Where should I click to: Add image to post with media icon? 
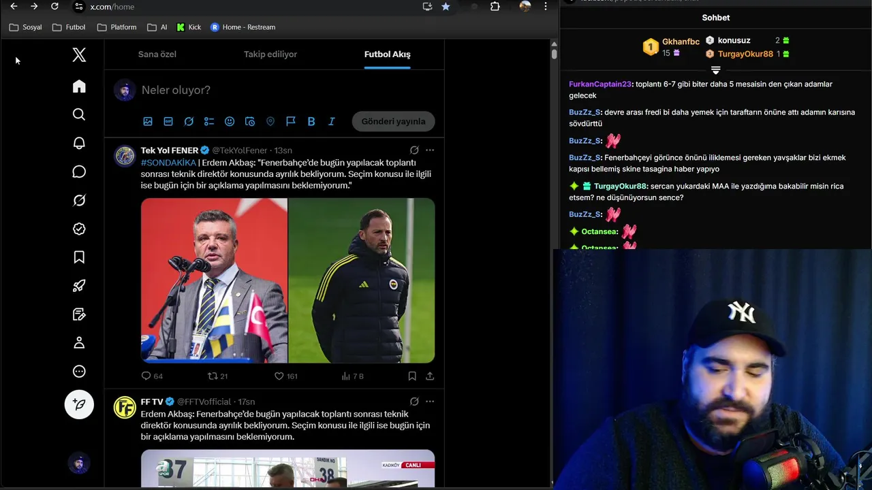coord(148,121)
